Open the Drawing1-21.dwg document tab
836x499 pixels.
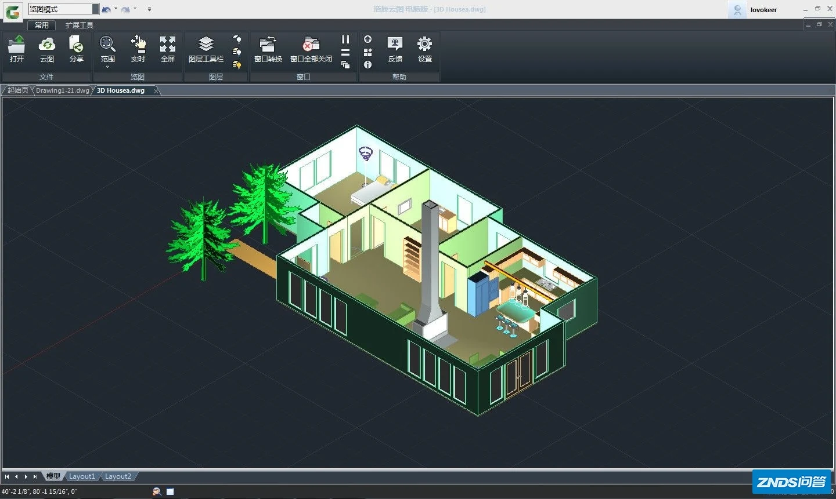(62, 90)
